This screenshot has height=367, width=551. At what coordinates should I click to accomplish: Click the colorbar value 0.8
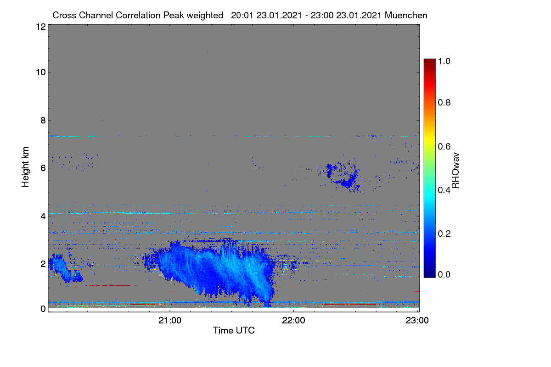(x=445, y=102)
